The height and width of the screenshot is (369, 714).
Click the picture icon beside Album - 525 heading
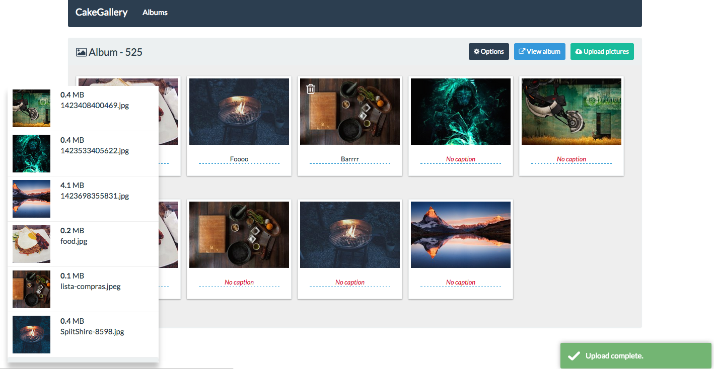81,52
